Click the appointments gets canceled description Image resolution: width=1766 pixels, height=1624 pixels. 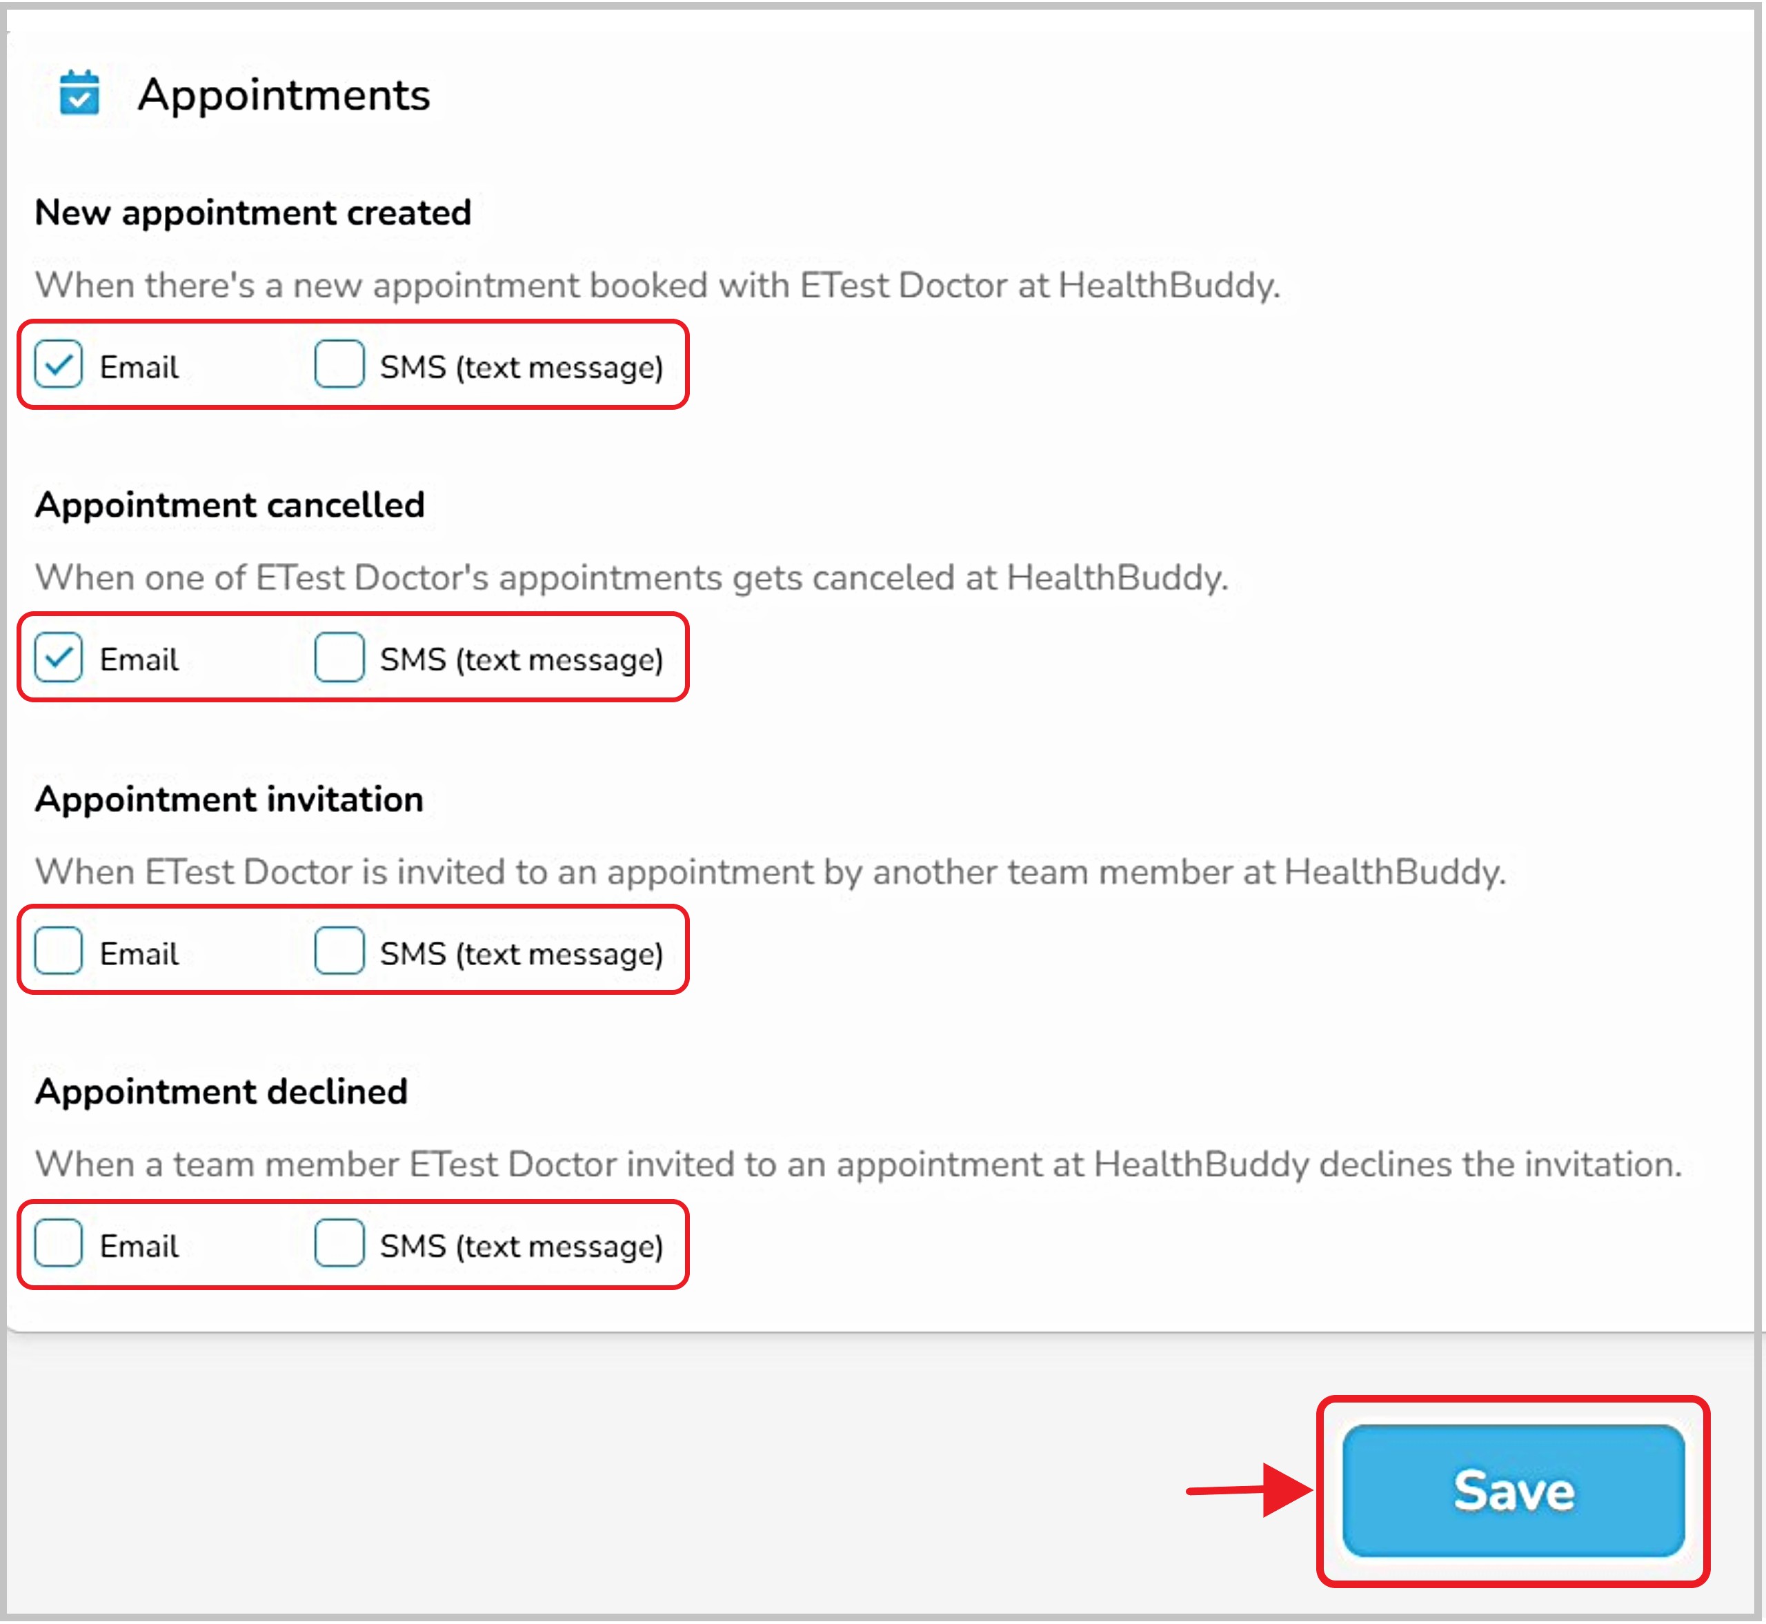point(631,578)
